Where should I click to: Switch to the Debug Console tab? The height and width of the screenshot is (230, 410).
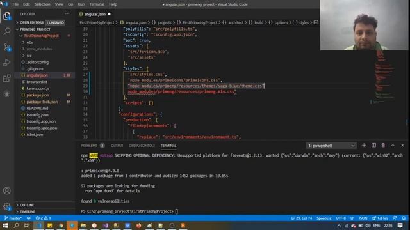(x=142, y=146)
